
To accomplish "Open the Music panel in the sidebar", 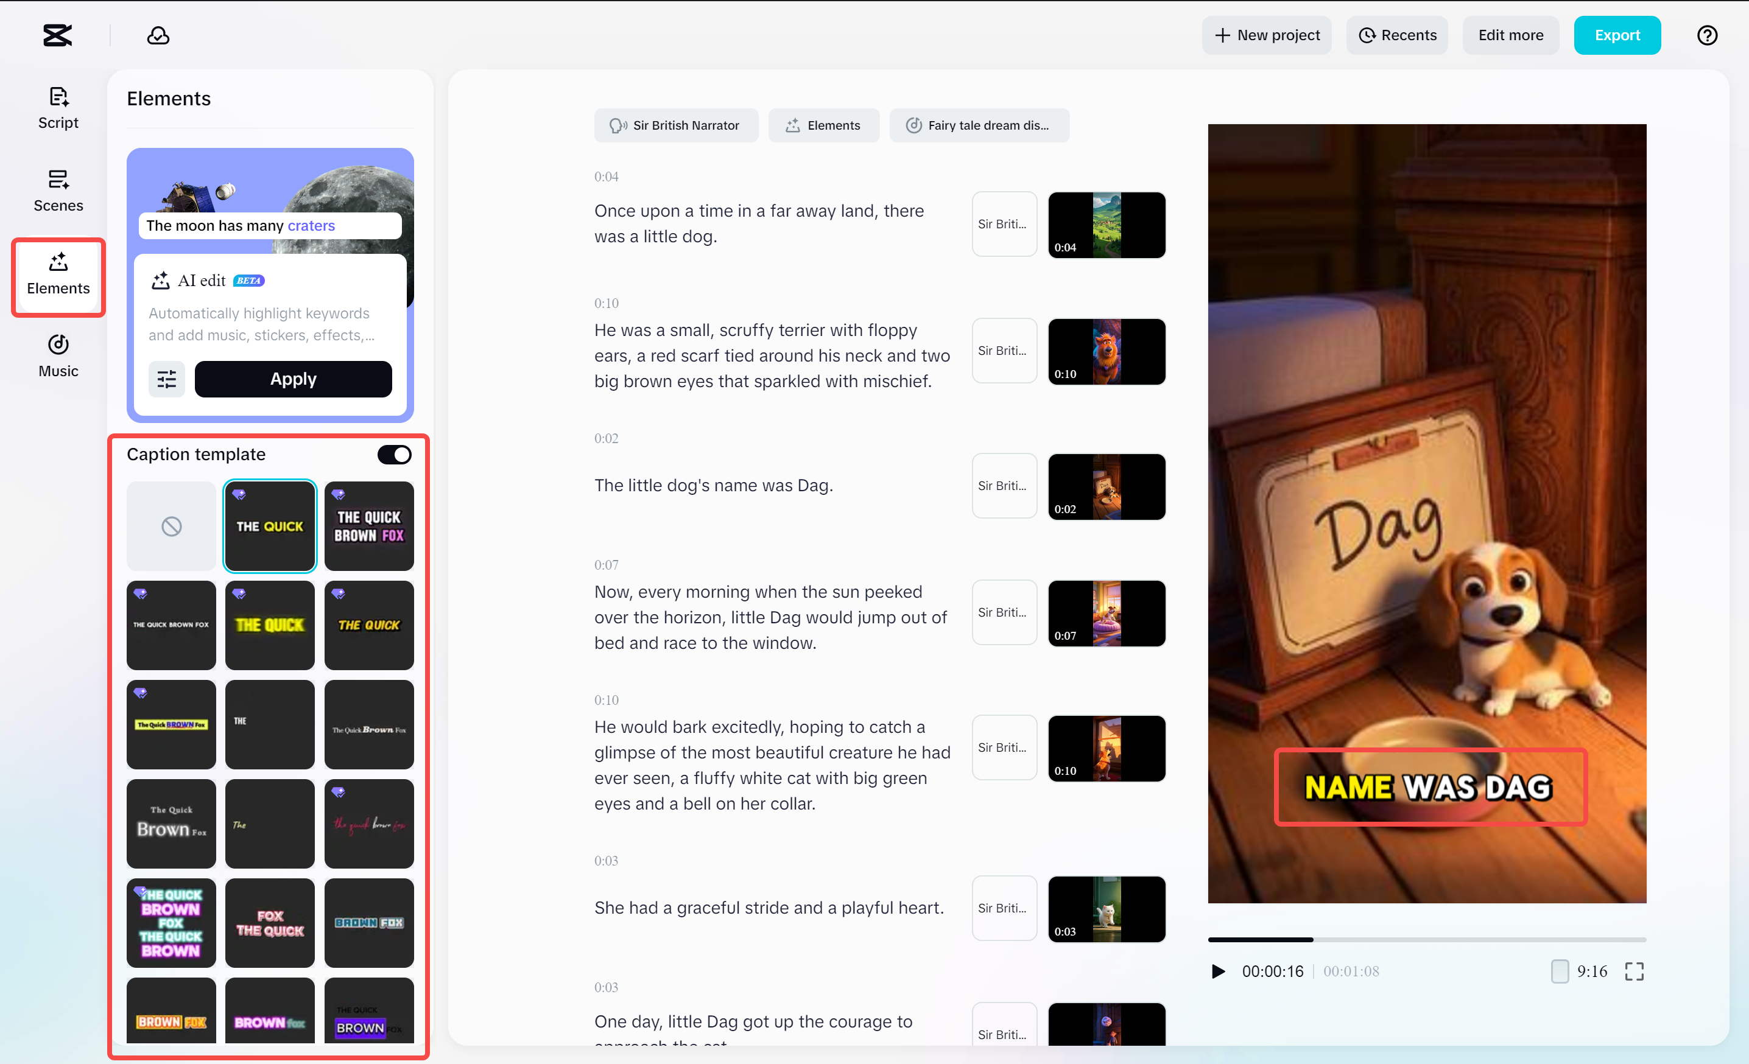I will pos(57,356).
